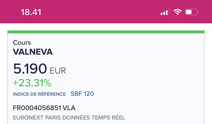Tap the magenta app header bar

tap(106, 12)
